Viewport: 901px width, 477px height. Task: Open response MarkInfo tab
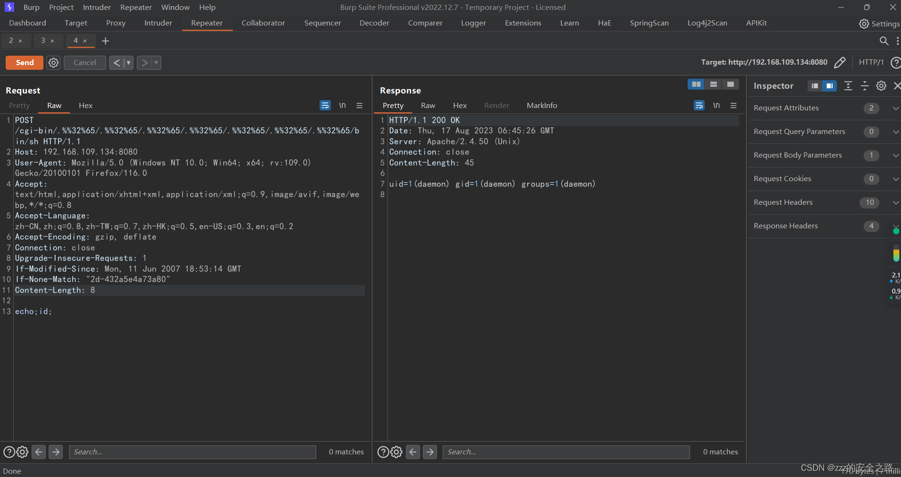click(x=542, y=106)
